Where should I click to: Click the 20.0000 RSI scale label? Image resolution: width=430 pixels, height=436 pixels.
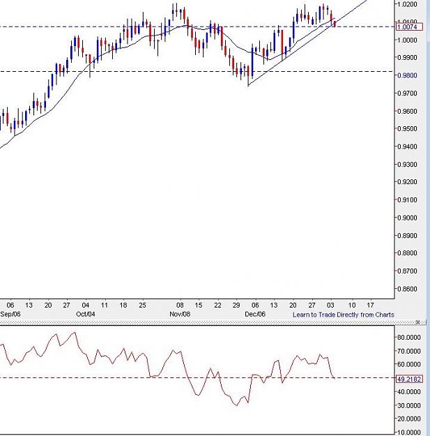click(409, 419)
